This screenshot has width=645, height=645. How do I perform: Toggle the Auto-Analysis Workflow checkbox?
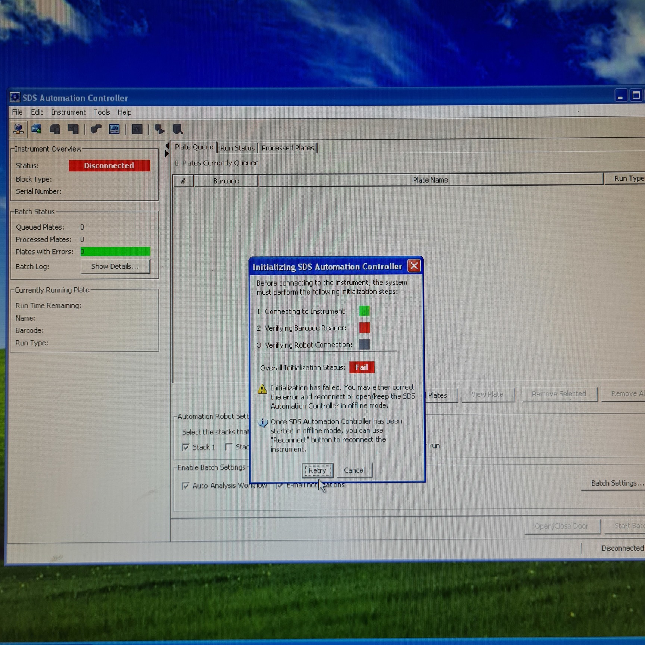[x=185, y=486]
